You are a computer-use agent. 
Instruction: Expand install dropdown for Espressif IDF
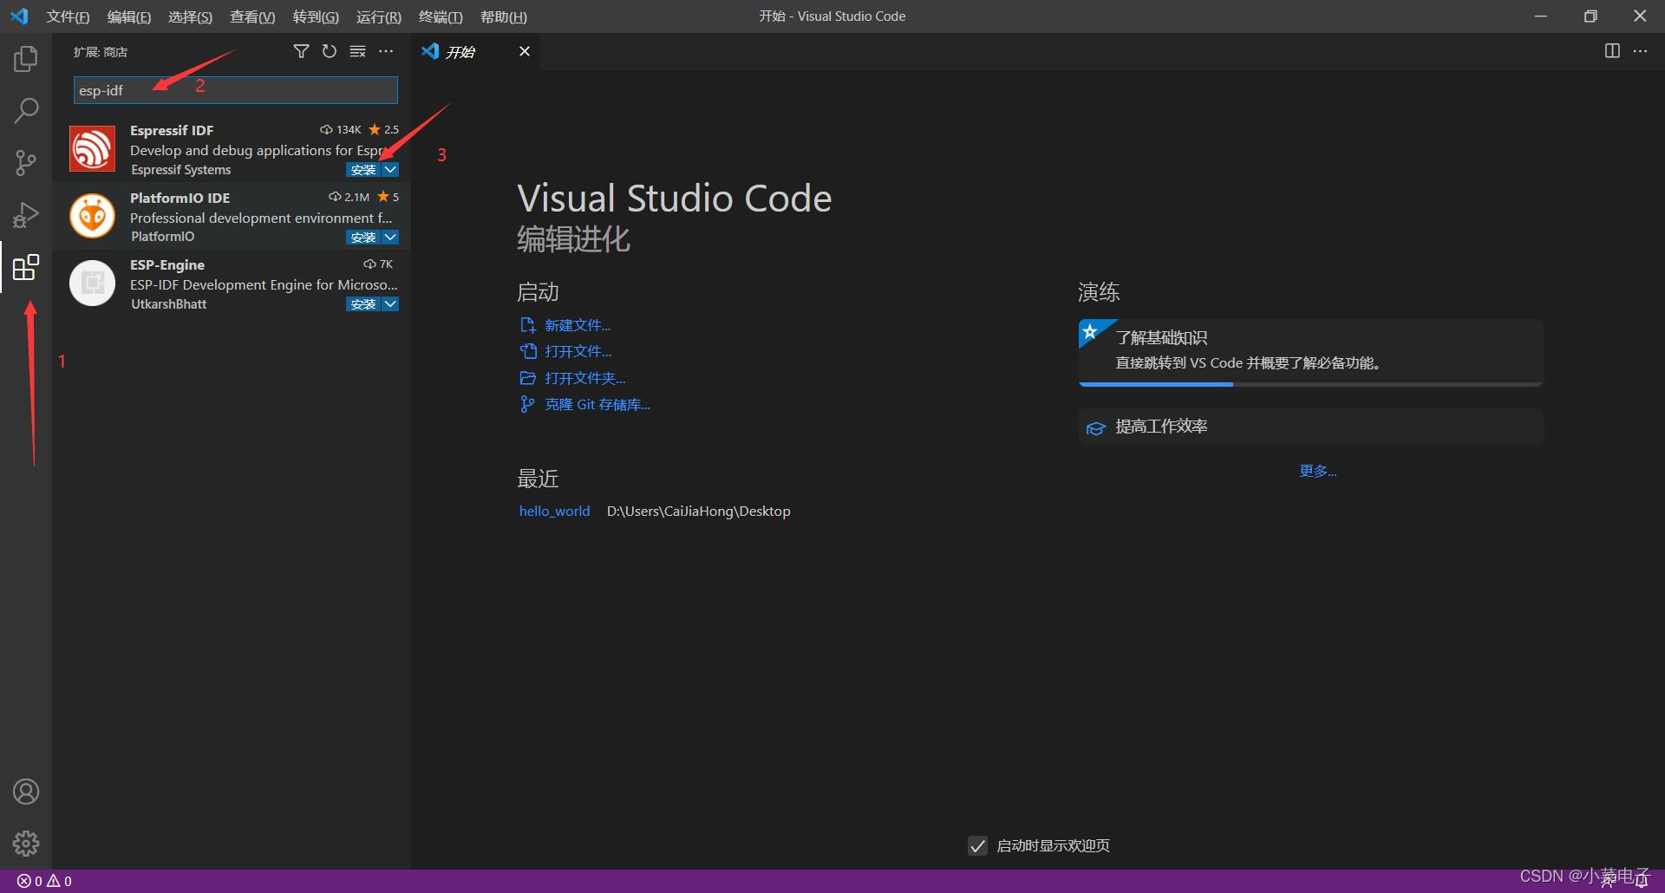390,170
